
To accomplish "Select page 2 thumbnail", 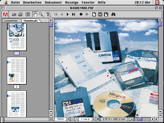I will 17,71.
